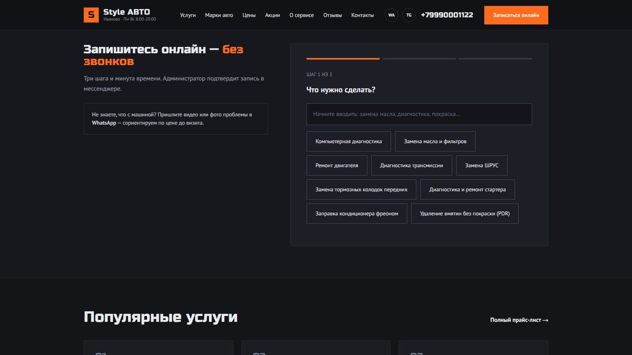Select Диагностика и ремонт стартера
Image resolution: width=632 pixels, height=355 pixels.
pos(467,189)
